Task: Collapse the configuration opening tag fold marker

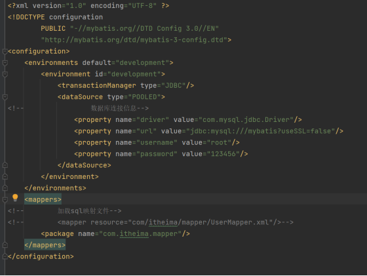Action: click(x=5, y=51)
